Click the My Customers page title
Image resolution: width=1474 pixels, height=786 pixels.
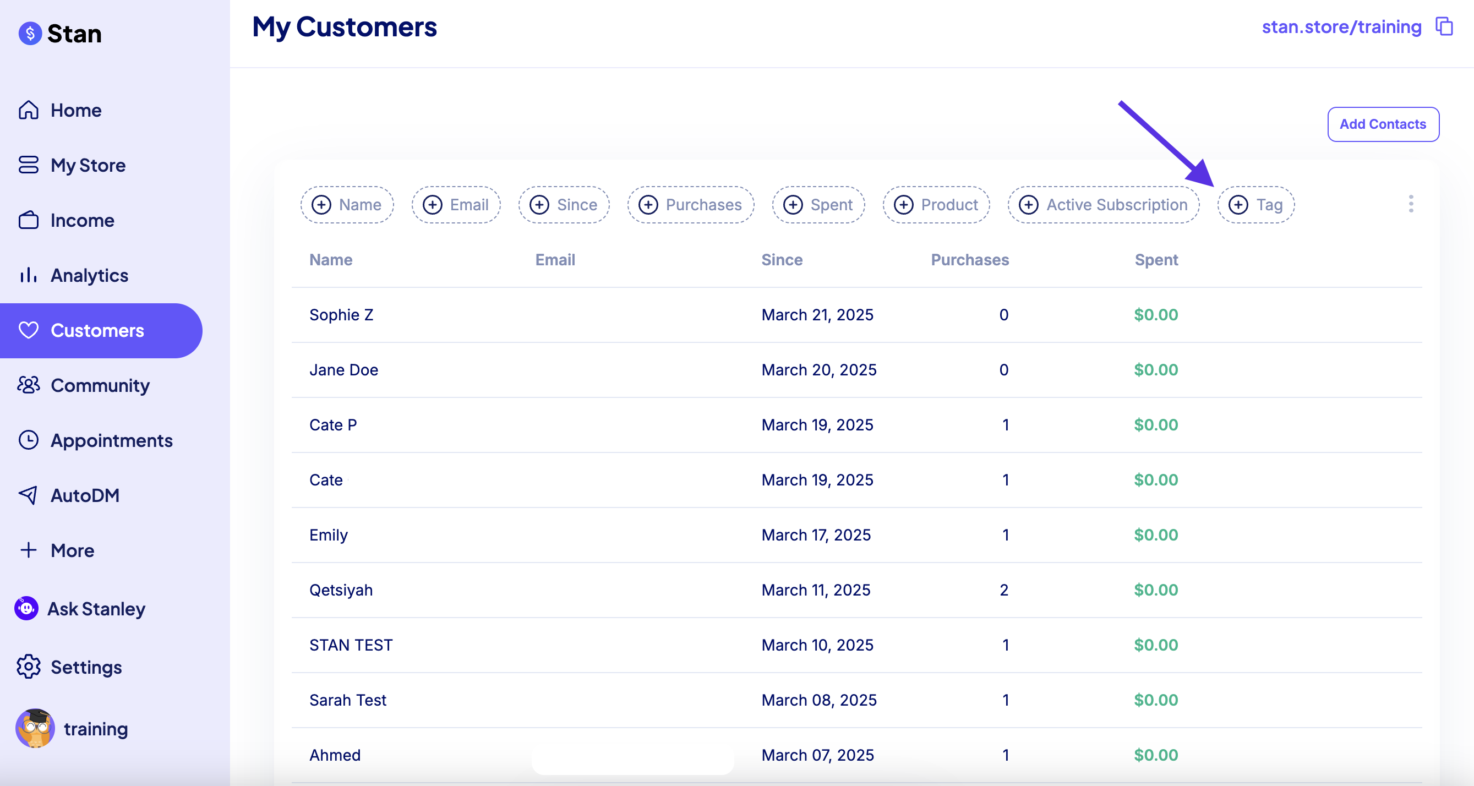point(345,28)
